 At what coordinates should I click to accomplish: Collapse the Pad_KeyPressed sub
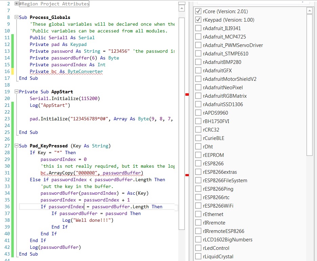coord(16,146)
